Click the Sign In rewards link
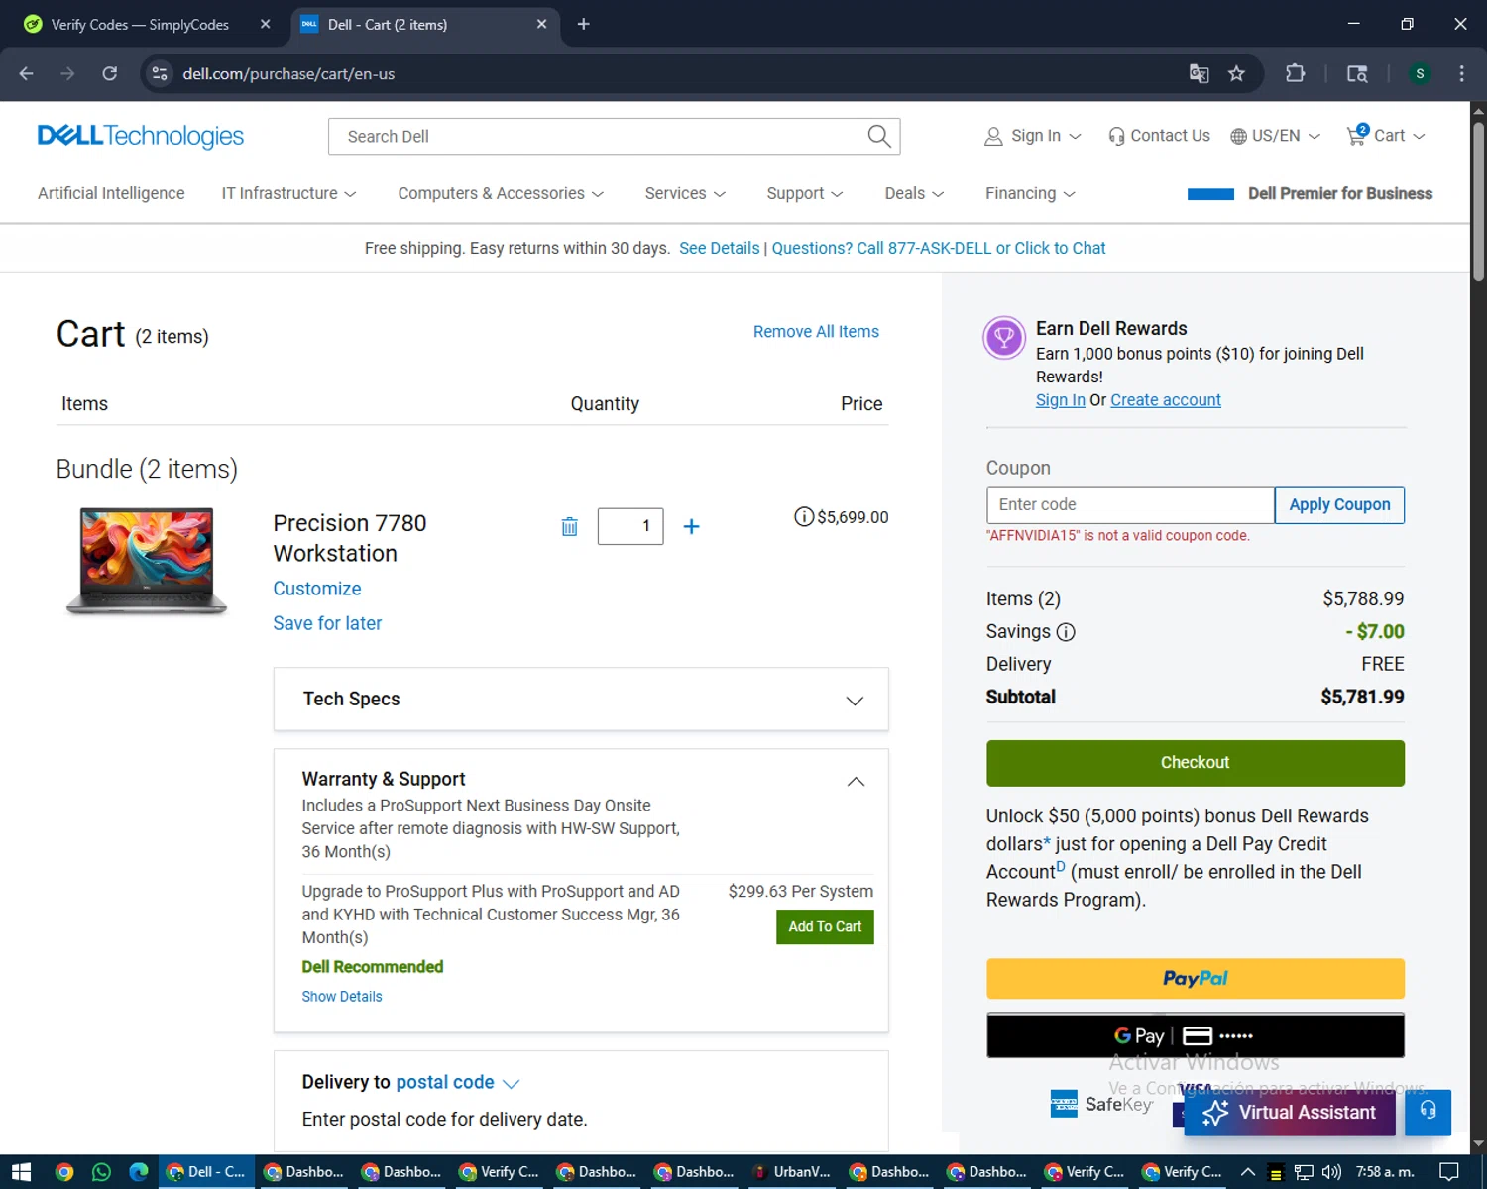Screen dimensions: 1487x1189 point(1061,400)
